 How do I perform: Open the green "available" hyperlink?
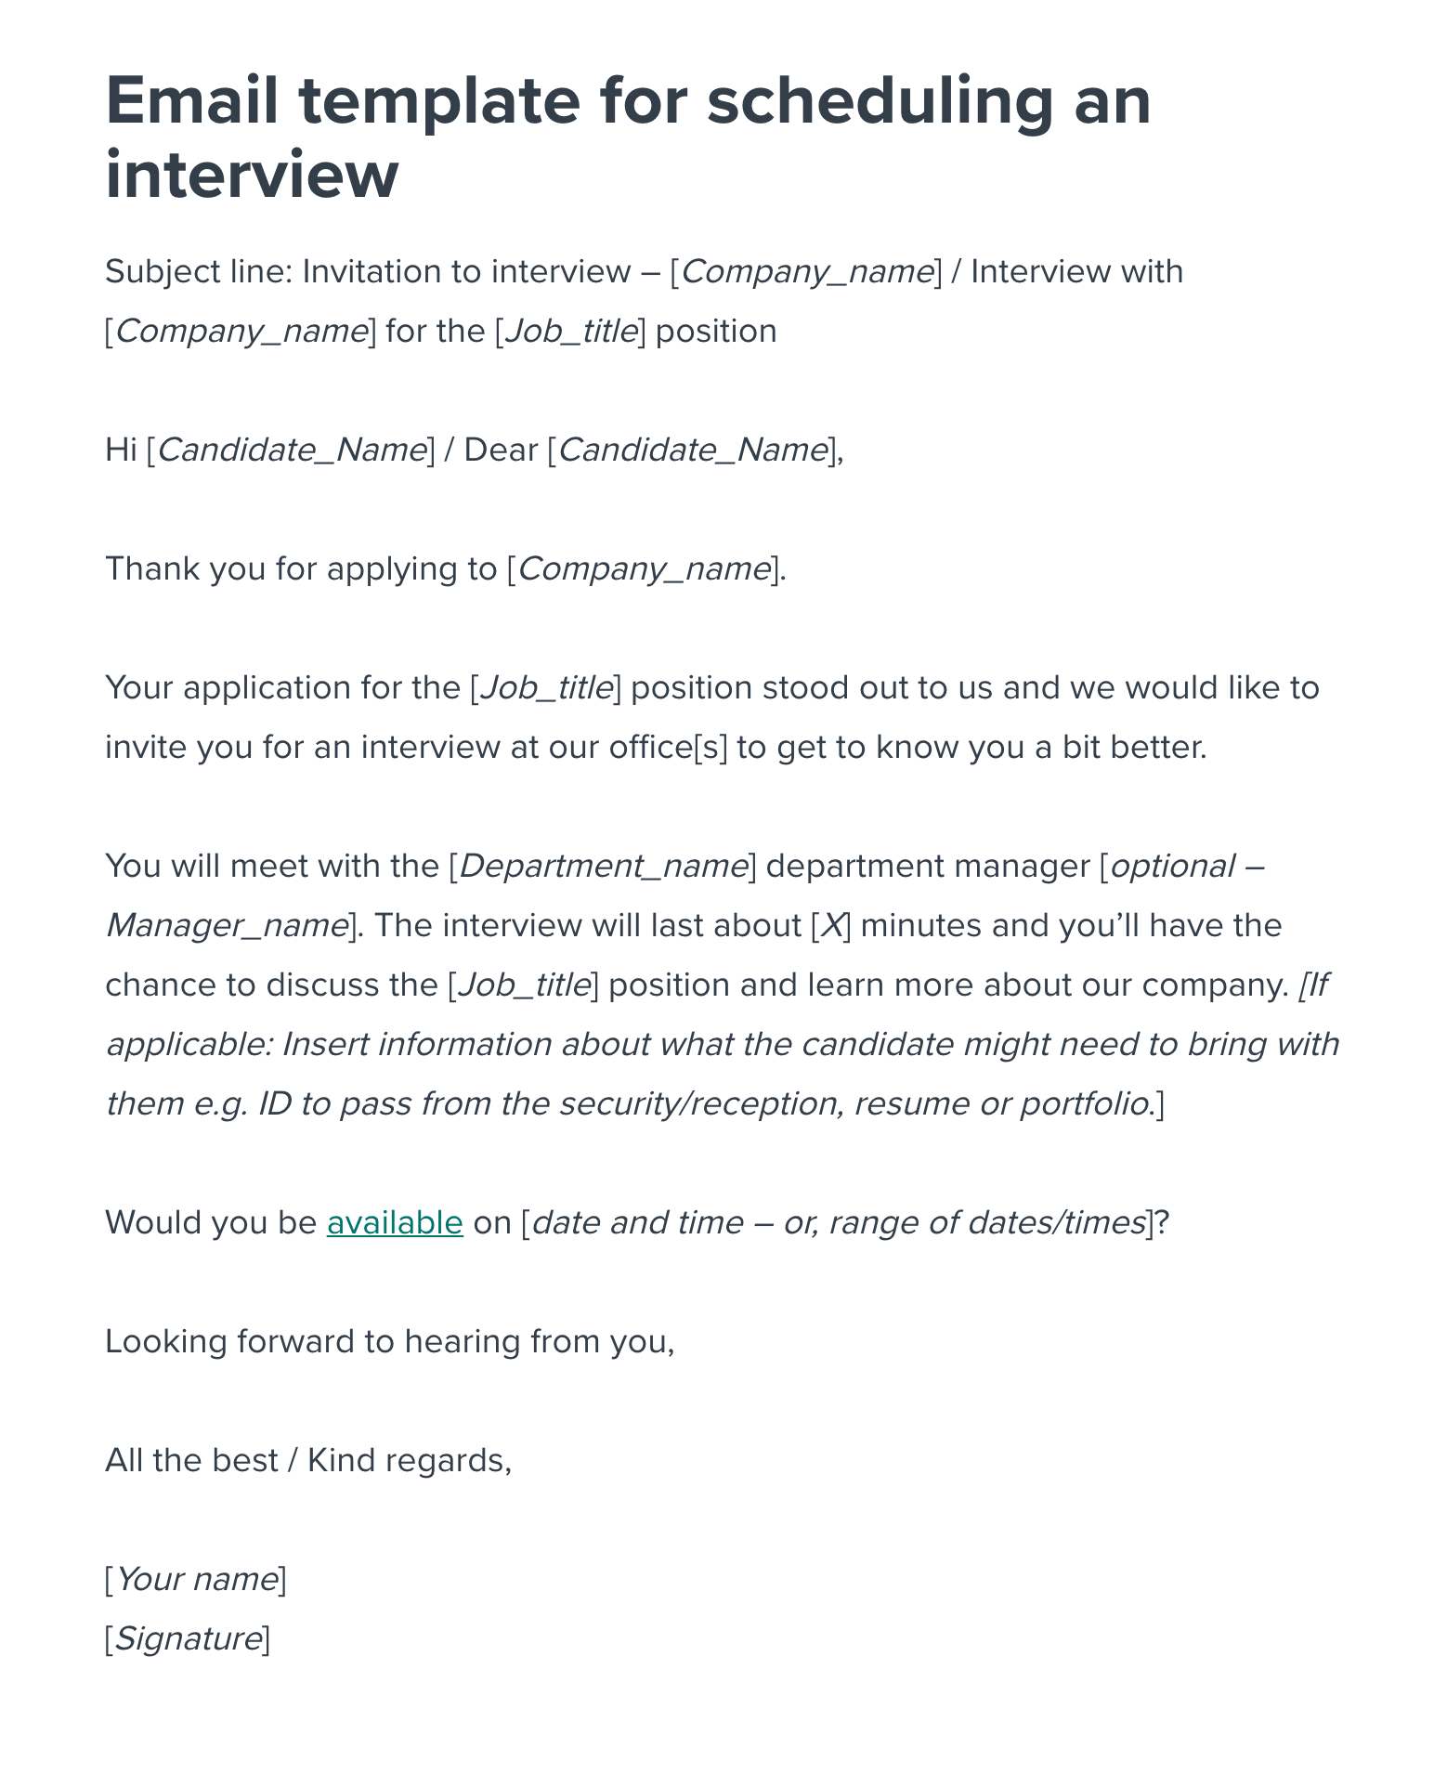click(395, 1222)
